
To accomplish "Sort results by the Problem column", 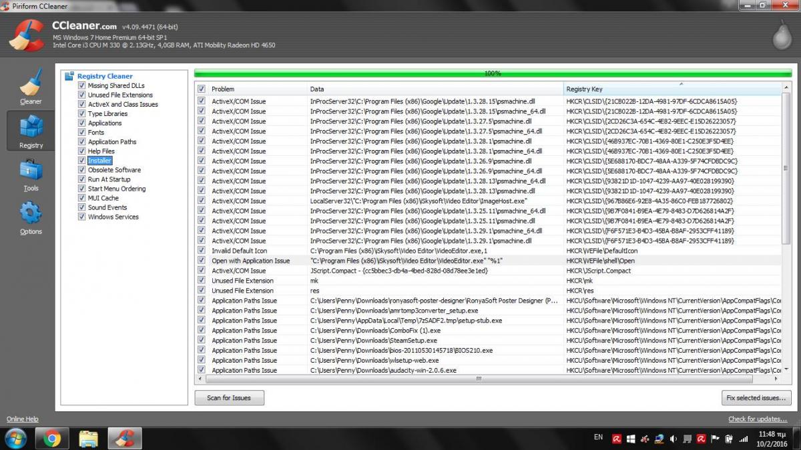I will 258,89.
